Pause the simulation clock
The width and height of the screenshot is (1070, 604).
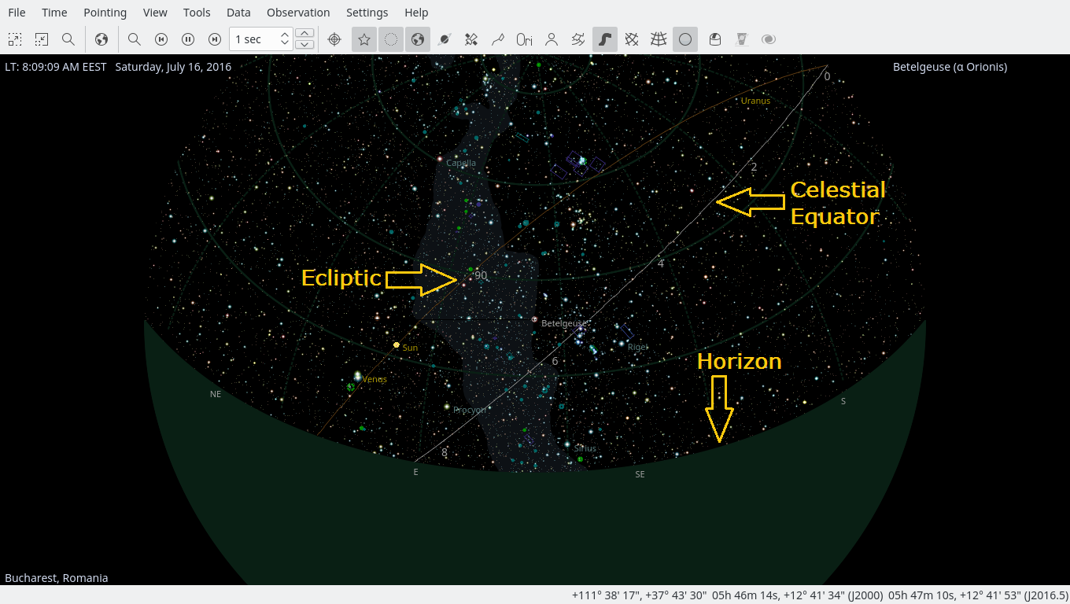click(x=188, y=39)
